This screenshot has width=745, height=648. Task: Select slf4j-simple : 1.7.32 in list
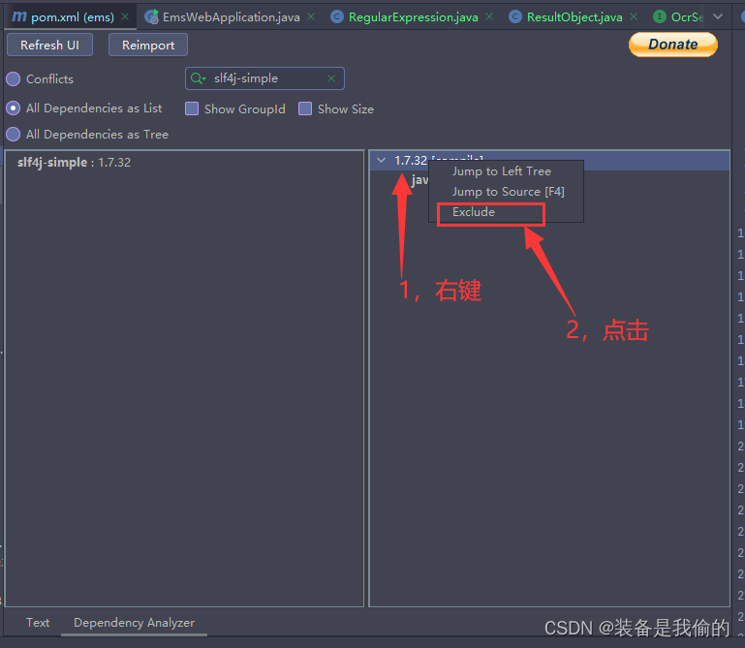(x=75, y=163)
